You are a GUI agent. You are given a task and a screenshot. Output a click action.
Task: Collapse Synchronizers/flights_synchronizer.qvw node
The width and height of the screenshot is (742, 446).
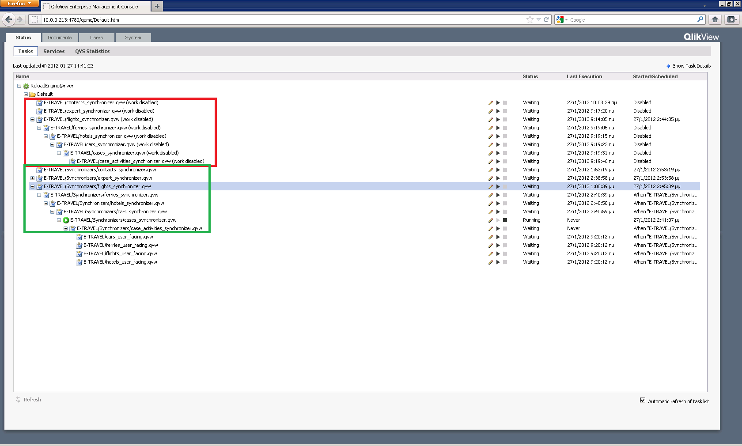[32, 187]
